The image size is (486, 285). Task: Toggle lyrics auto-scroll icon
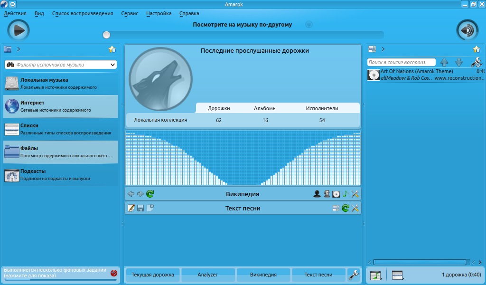pyautogui.click(x=336, y=208)
